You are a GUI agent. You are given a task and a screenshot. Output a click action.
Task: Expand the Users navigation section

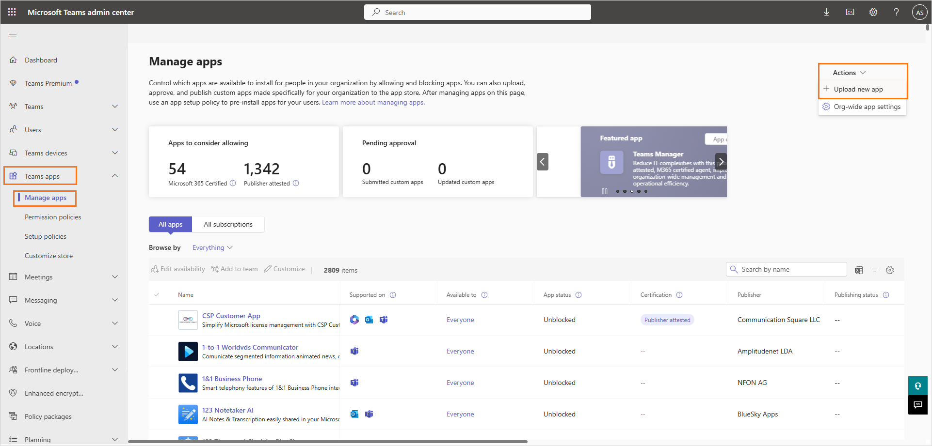[115, 130]
